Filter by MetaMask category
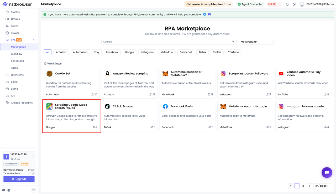 167,52
